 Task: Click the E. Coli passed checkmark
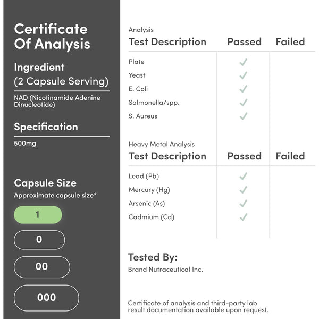coord(244,89)
